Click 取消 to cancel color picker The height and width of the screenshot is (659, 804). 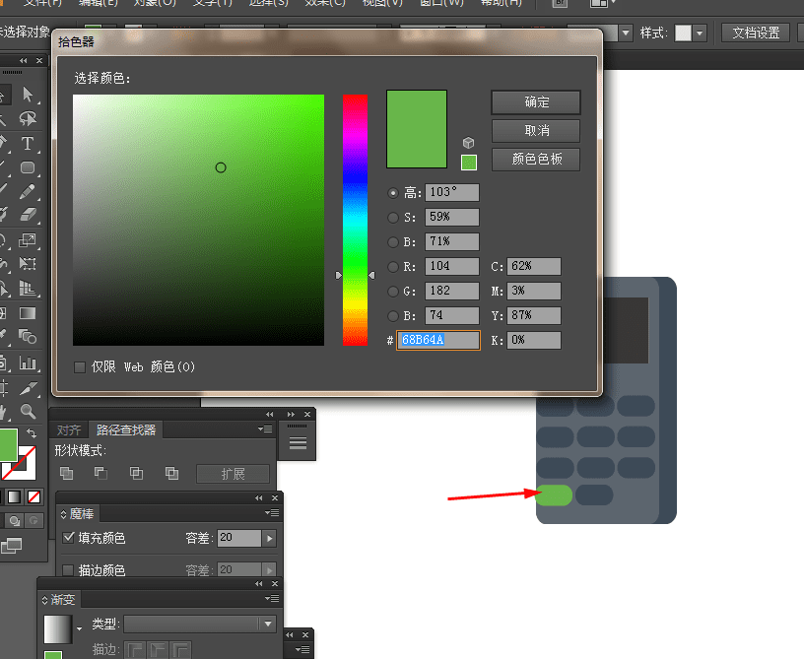[536, 131]
